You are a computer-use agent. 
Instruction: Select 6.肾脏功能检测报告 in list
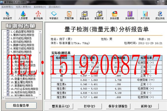(22, 48)
